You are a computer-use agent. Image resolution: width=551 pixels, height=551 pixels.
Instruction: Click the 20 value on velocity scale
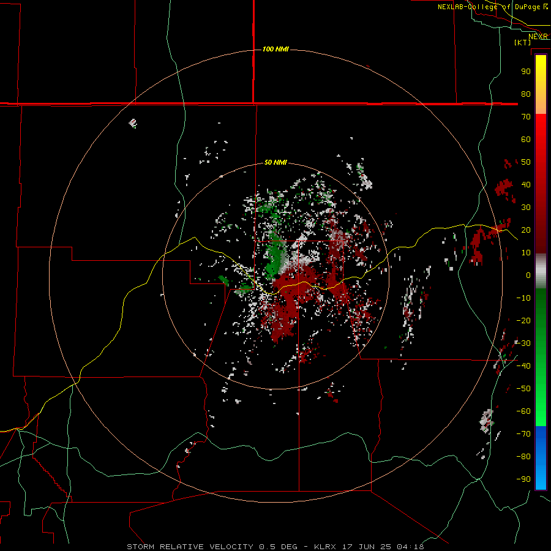point(526,230)
